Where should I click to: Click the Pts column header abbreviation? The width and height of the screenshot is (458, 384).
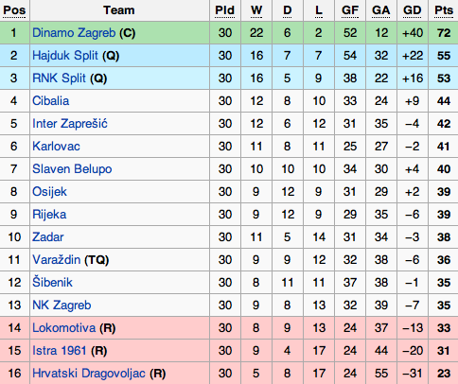tap(444, 10)
